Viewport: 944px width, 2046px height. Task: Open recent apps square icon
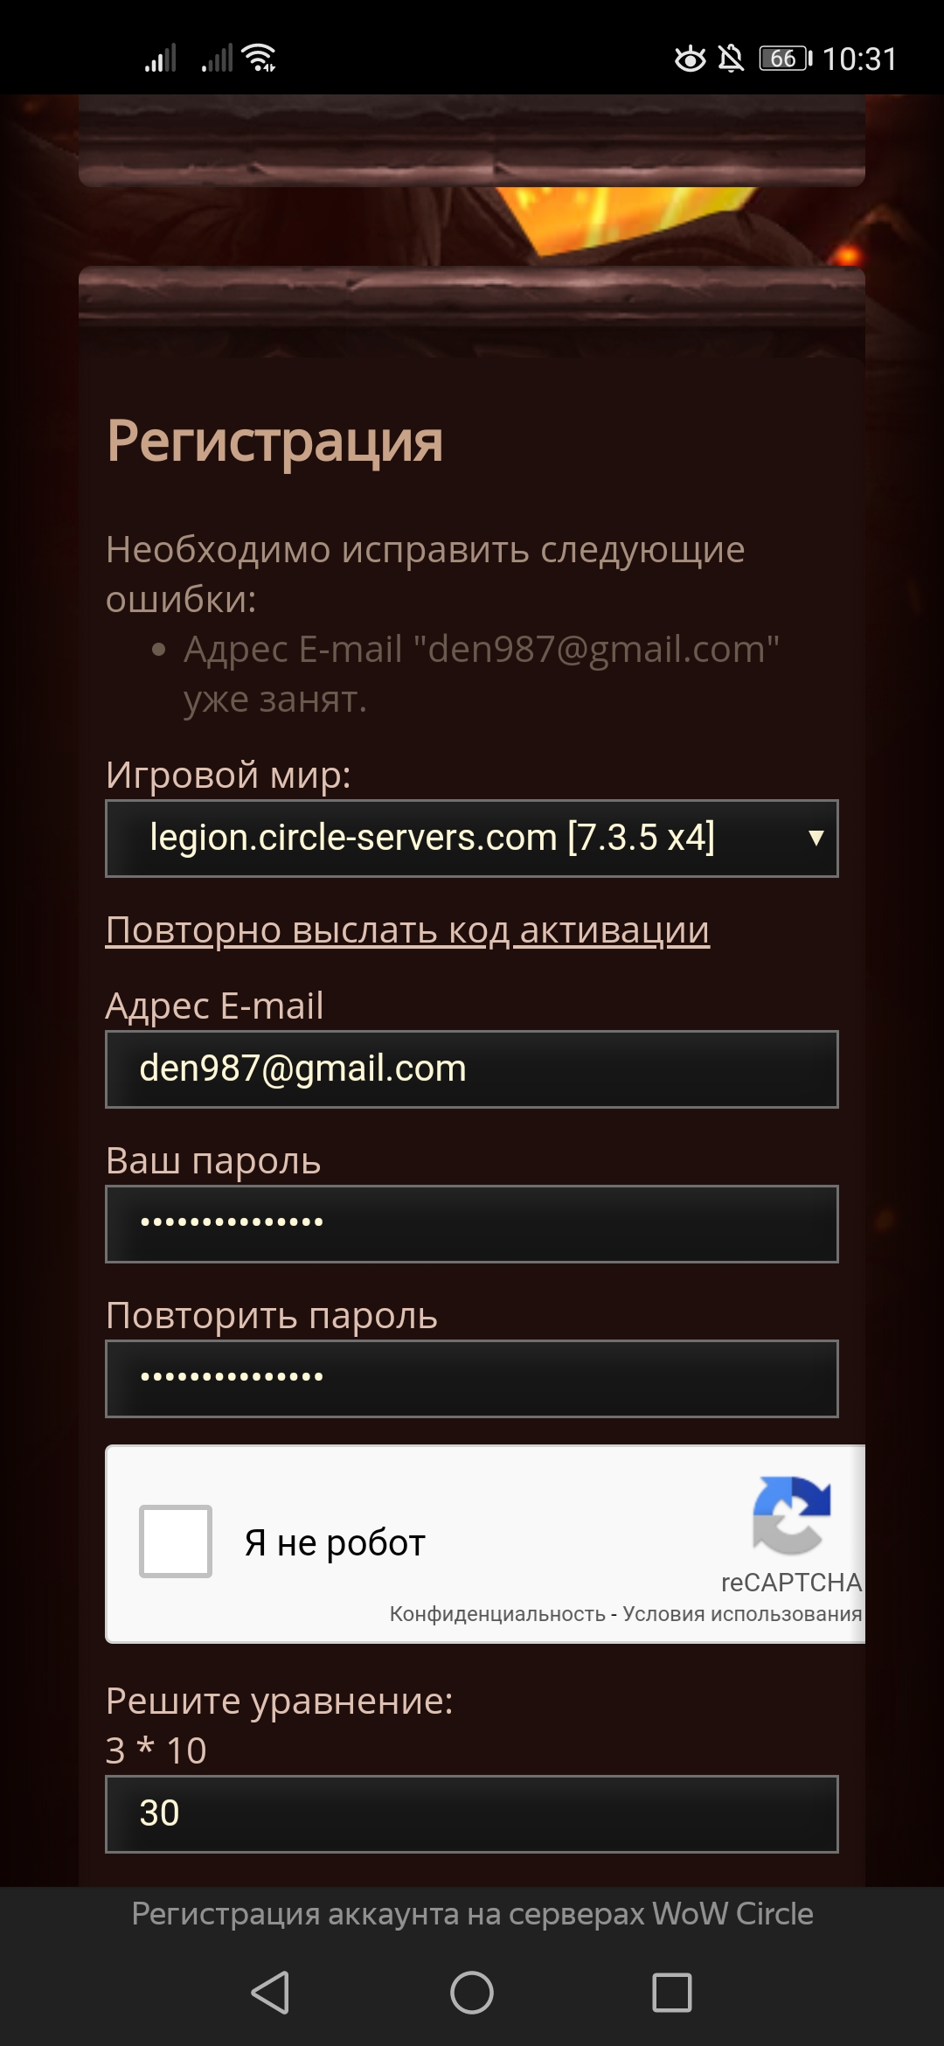tap(672, 1993)
